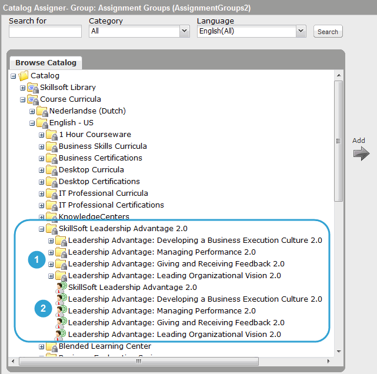Select the Blended Learning Center label
This screenshot has width=377, height=374.
105,346
